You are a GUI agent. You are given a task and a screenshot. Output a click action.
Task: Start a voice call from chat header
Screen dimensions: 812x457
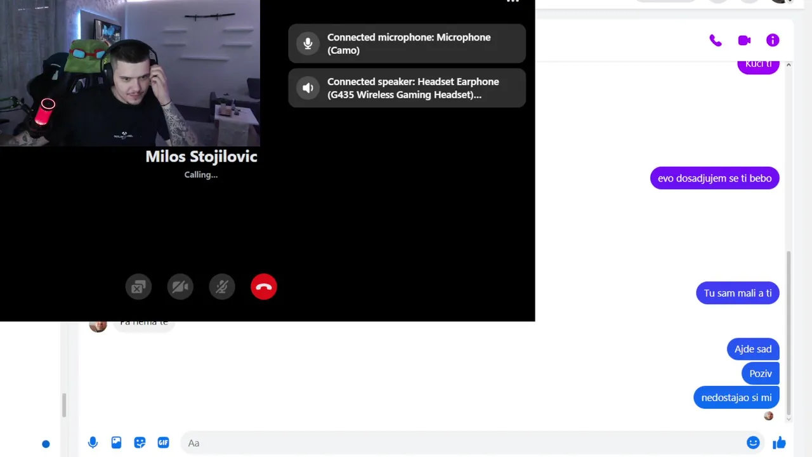coord(716,41)
